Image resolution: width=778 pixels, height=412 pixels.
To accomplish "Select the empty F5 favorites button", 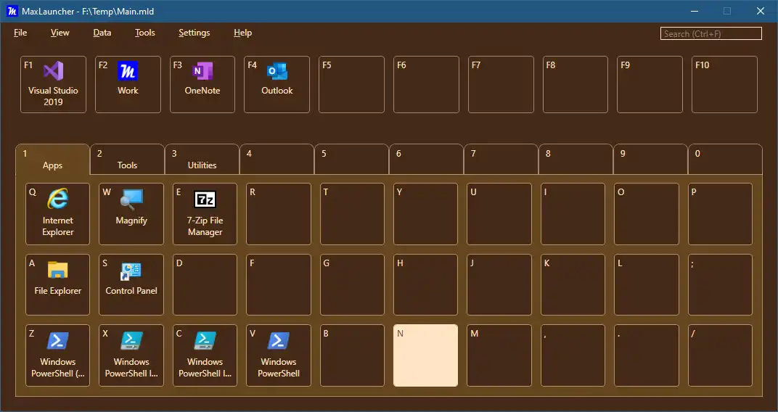I will click(351, 84).
